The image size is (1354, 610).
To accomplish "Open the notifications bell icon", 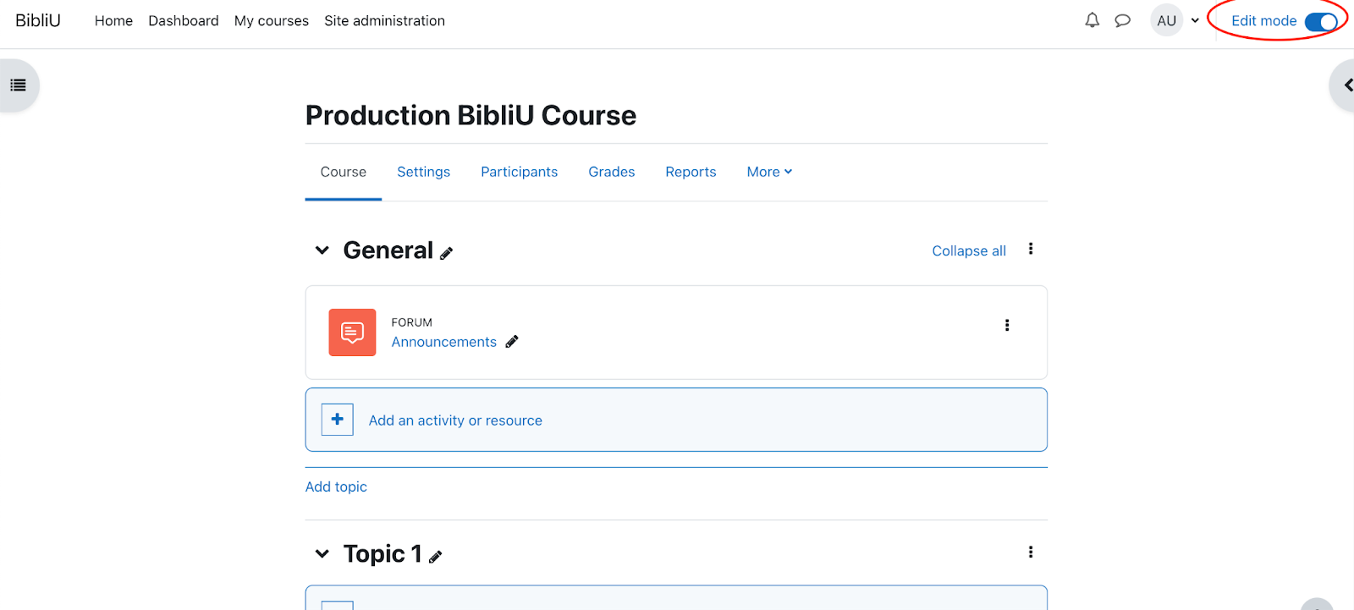I will [1093, 20].
